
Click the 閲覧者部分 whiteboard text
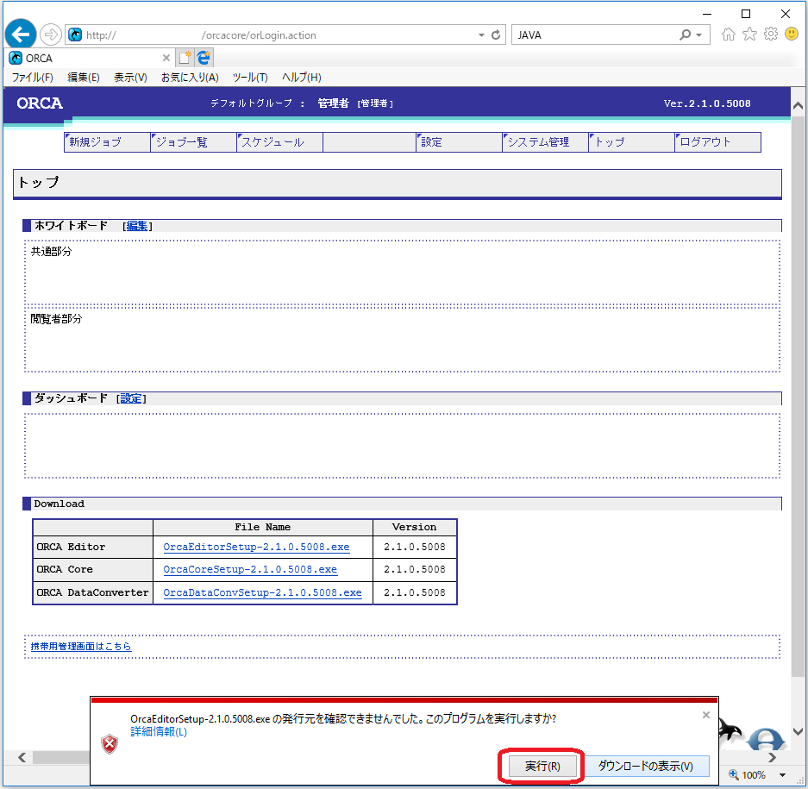pos(56,319)
